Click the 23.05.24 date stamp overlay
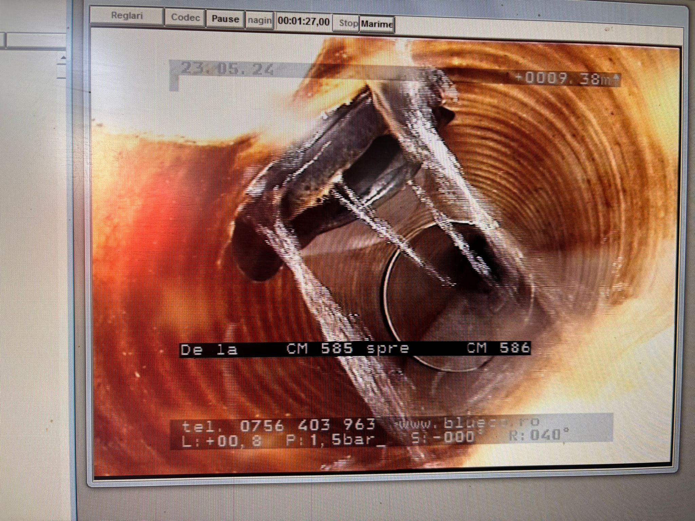The height and width of the screenshot is (521, 695). [x=227, y=69]
